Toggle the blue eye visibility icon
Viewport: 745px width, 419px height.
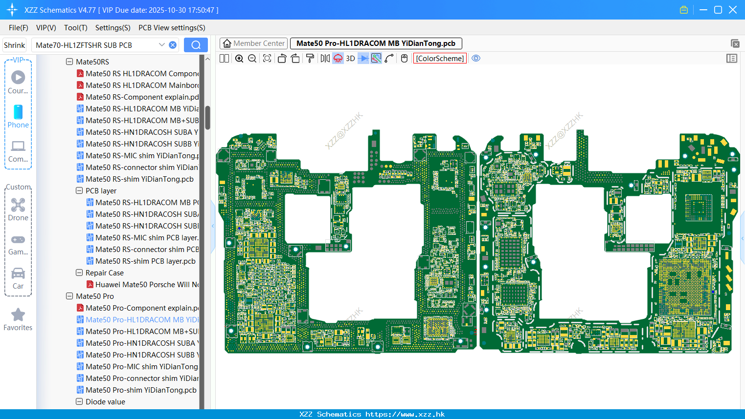coord(476,59)
